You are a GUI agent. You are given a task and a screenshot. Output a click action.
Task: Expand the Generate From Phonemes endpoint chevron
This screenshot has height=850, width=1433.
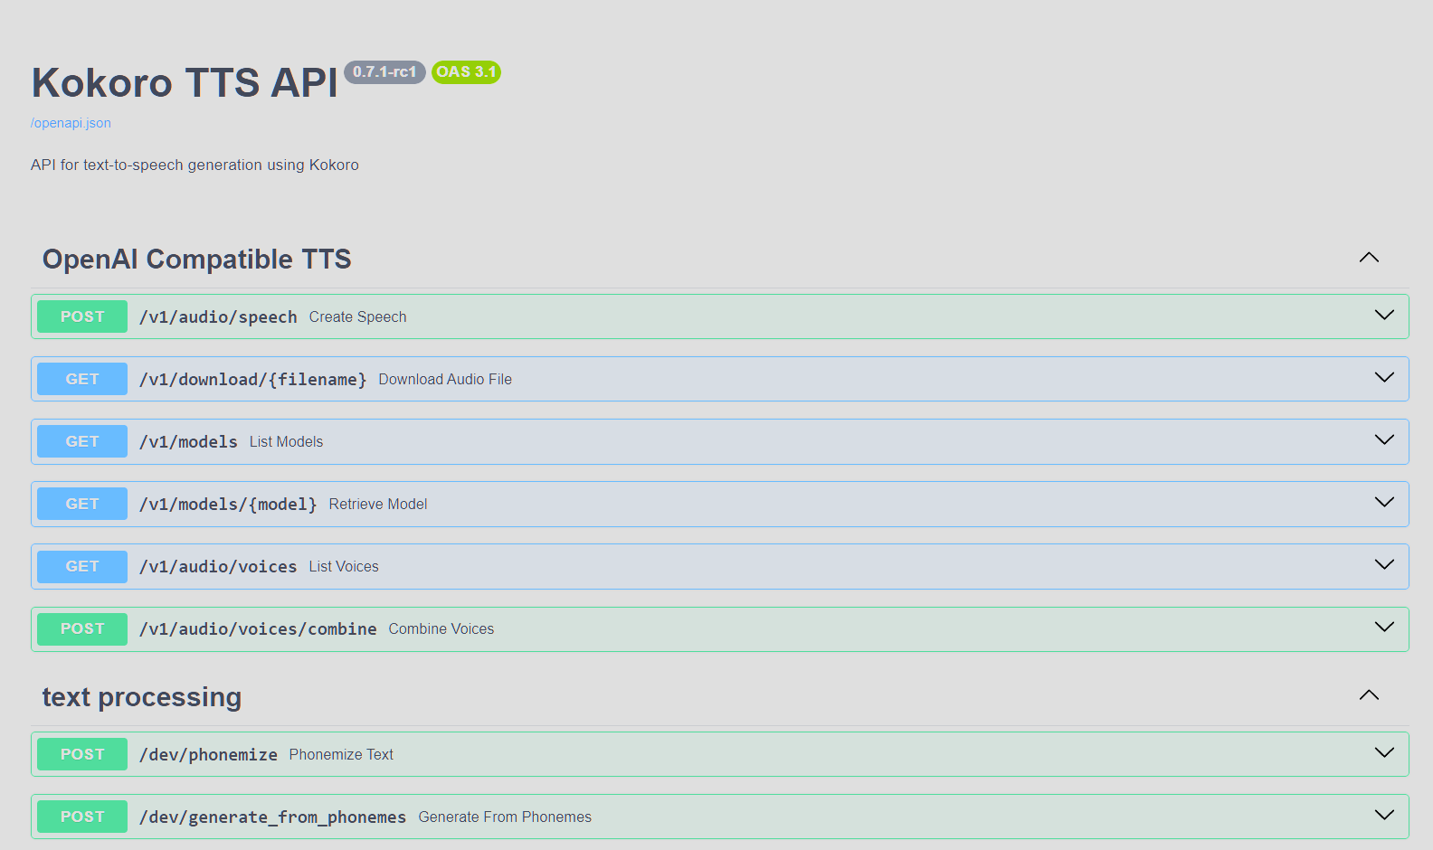1384,815
